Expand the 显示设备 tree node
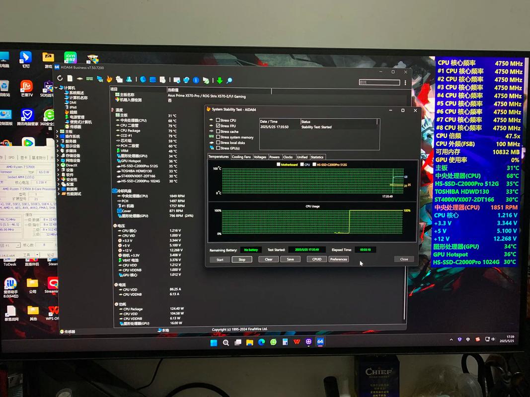This screenshot has width=530, height=397. (x=58, y=146)
